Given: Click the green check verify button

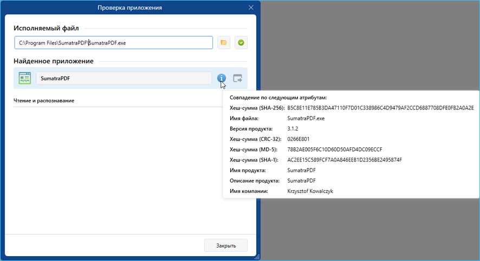Looking at the screenshot, I should (x=241, y=43).
